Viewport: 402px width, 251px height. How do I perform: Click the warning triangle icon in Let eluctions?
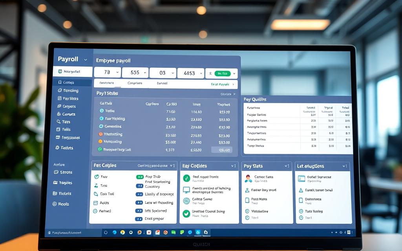(301, 190)
